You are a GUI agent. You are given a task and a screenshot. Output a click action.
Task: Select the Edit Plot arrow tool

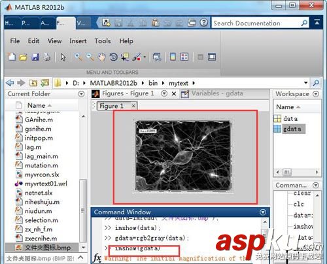click(63, 58)
